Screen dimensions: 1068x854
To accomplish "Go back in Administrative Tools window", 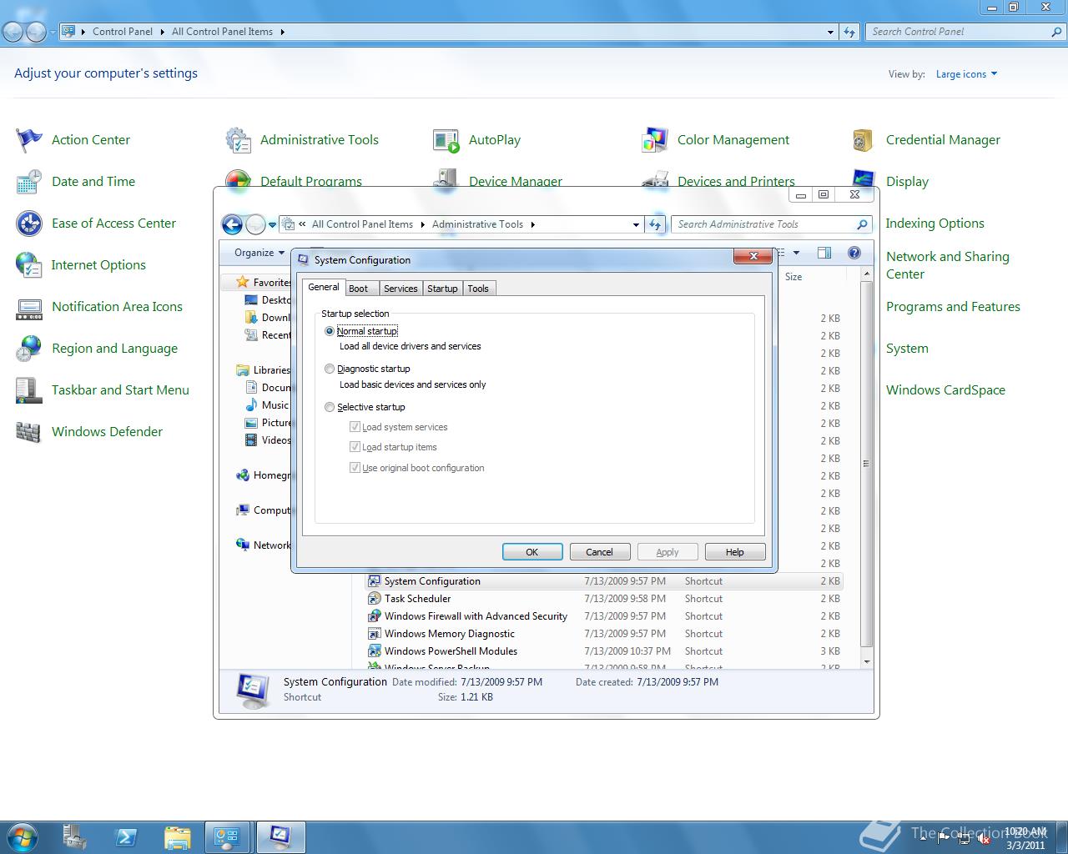I will pyautogui.click(x=232, y=224).
